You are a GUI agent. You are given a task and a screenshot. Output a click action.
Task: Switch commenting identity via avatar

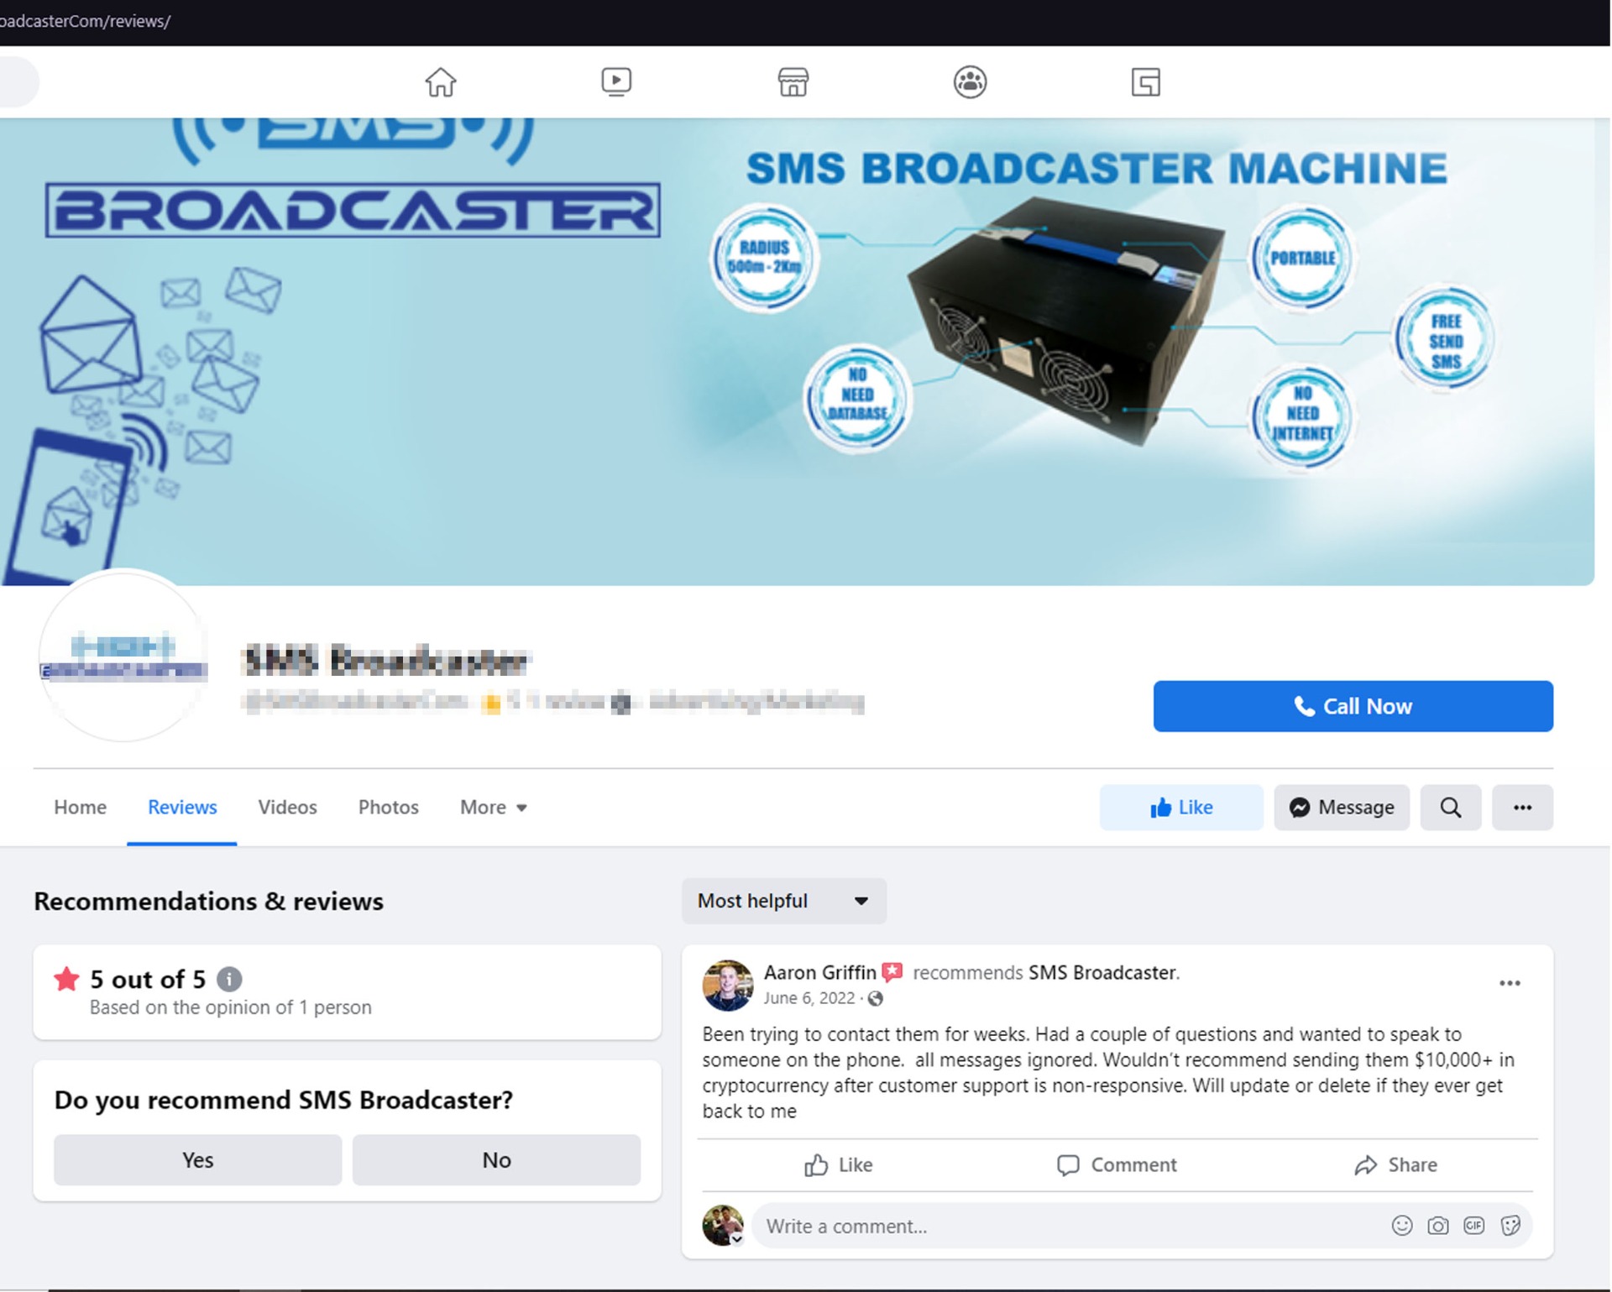[x=723, y=1225]
